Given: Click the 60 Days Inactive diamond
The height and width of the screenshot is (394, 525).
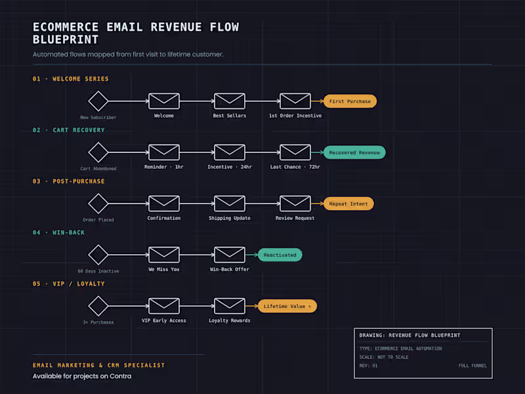Looking at the screenshot, I should tap(98, 255).
